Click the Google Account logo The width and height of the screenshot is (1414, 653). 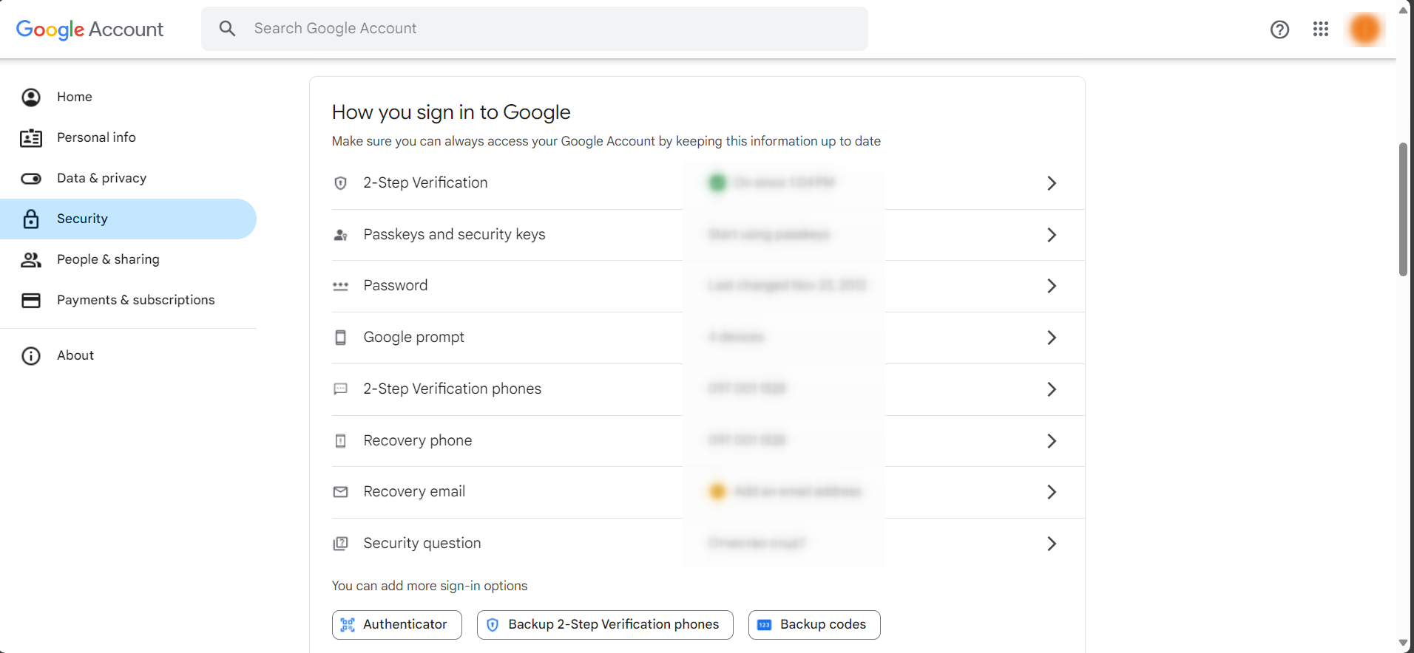(89, 30)
